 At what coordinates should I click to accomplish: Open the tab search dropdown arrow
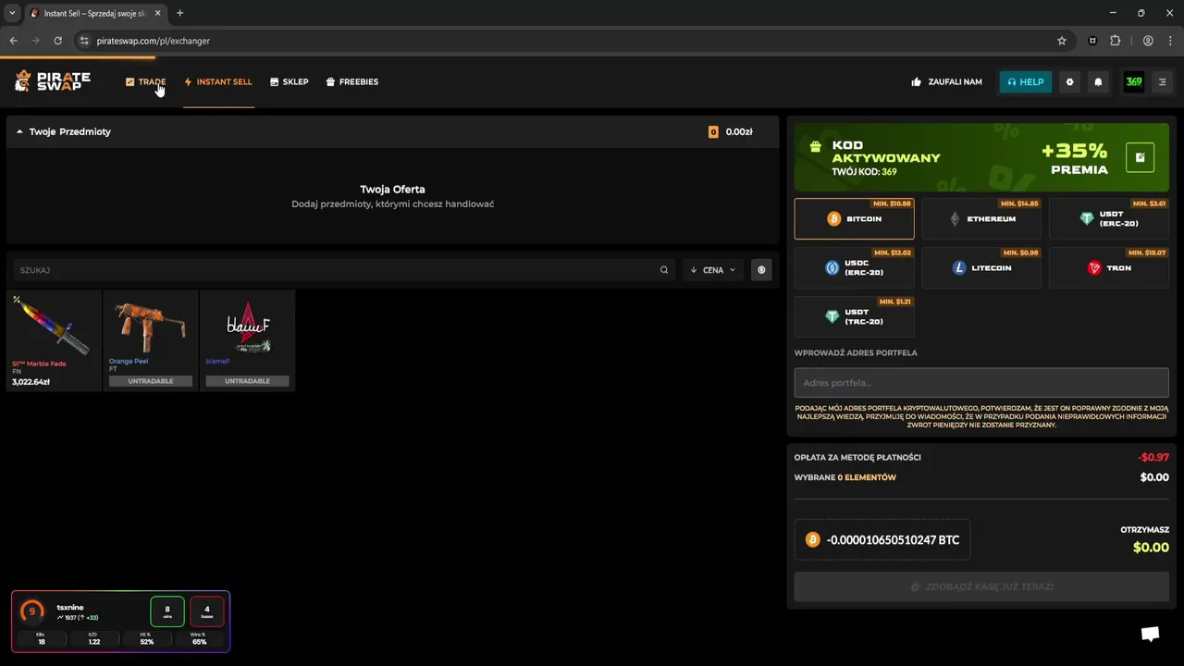point(12,13)
